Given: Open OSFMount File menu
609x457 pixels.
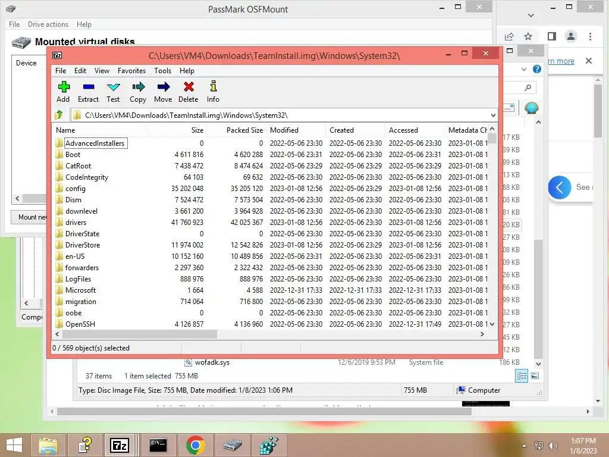Looking at the screenshot, I should point(14,24).
